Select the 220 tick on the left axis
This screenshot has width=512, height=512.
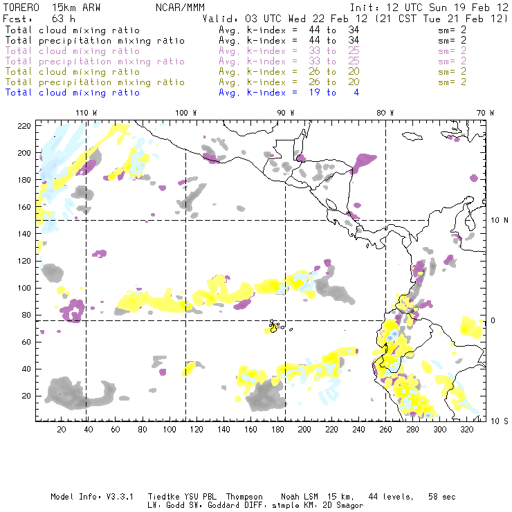25,125
